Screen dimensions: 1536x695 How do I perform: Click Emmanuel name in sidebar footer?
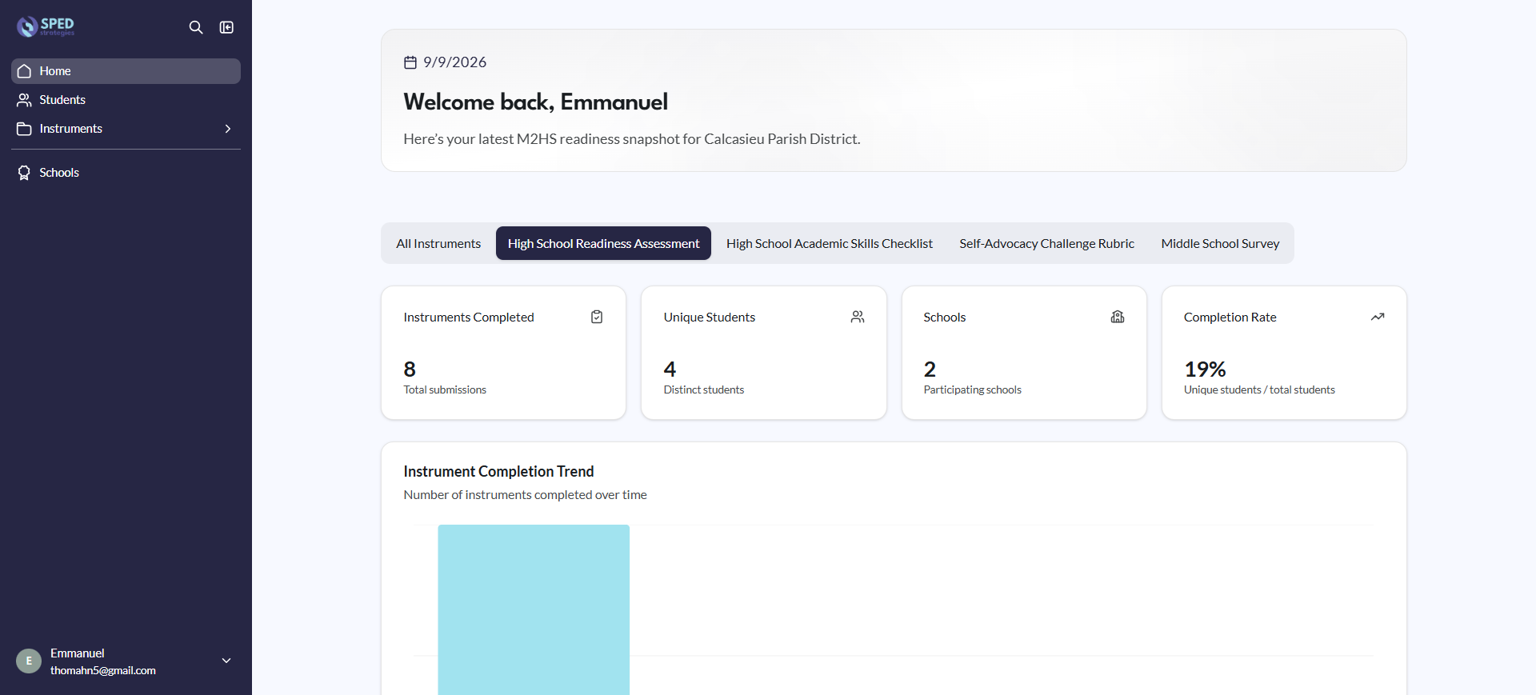(77, 653)
